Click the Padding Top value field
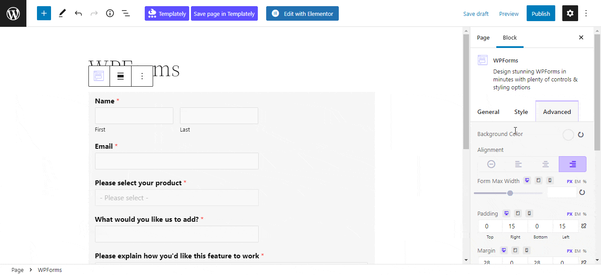The width and height of the screenshot is (601, 275). pyautogui.click(x=490, y=226)
